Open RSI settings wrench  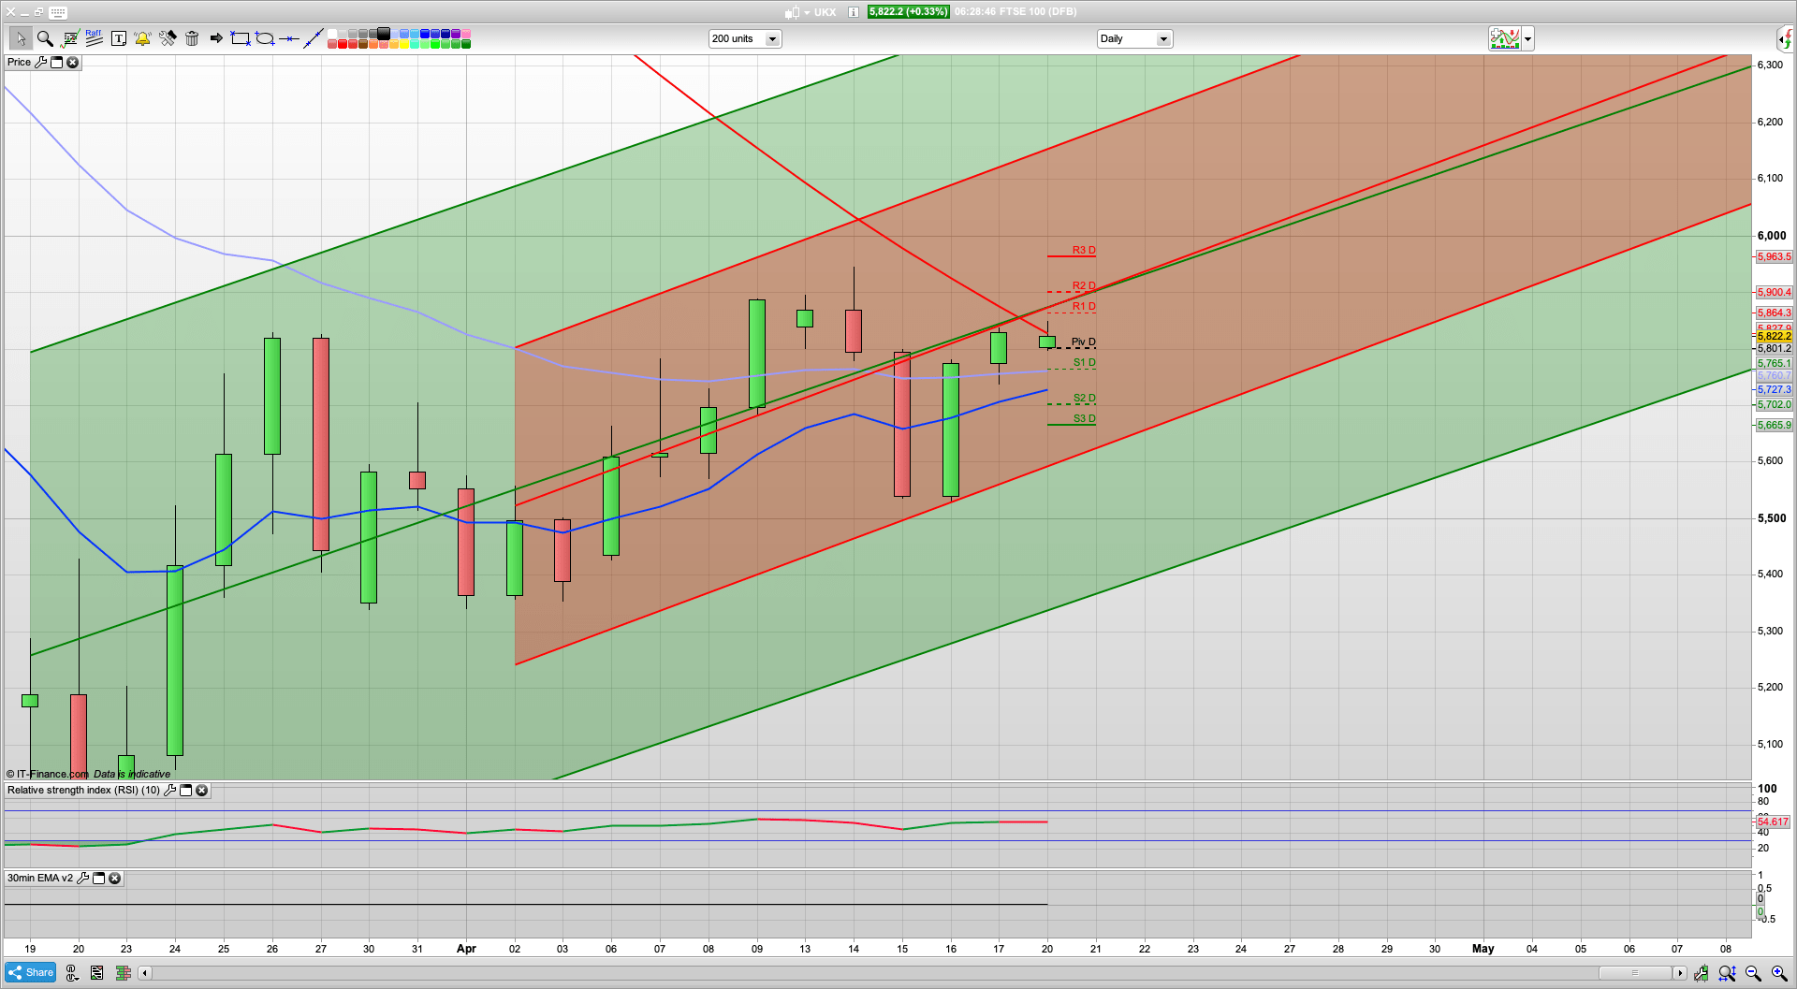pyautogui.click(x=169, y=791)
